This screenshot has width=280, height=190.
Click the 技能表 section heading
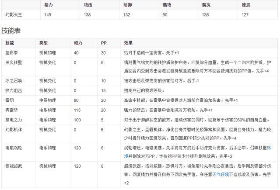click(x=10, y=31)
